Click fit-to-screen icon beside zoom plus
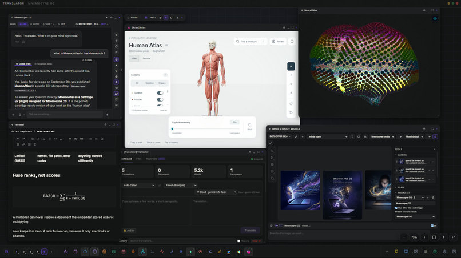461x258 pixels. [x=434, y=237]
